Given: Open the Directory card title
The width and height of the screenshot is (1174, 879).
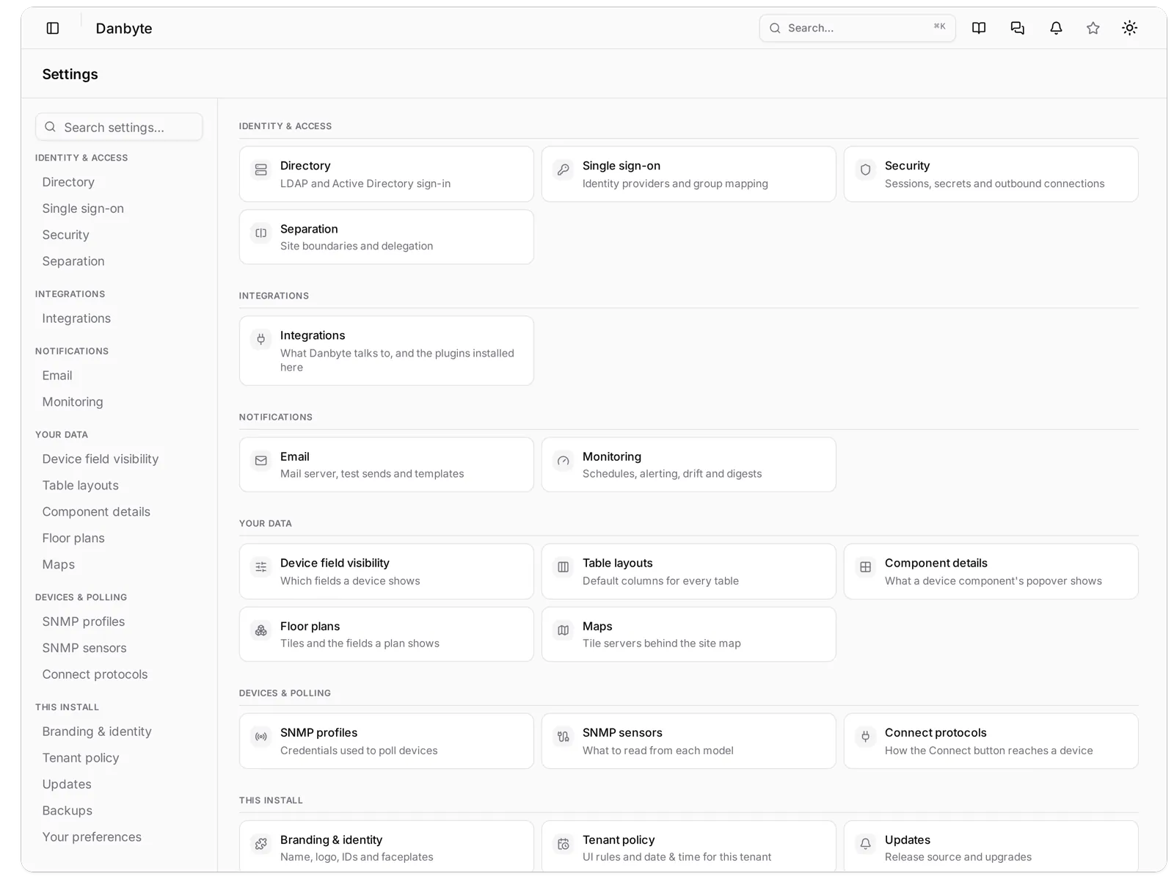Looking at the screenshot, I should 305,166.
